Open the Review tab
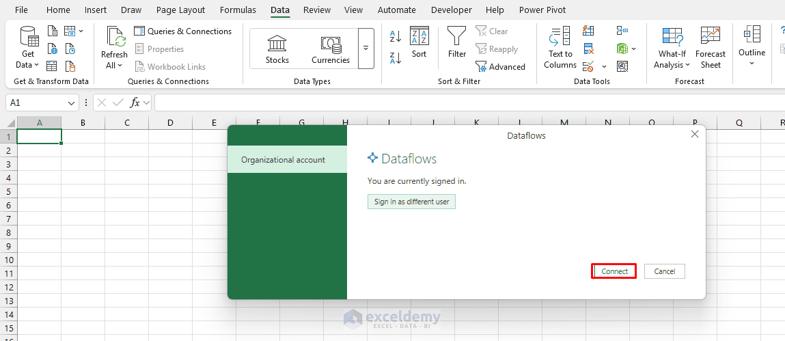The image size is (785, 341). (x=317, y=10)
